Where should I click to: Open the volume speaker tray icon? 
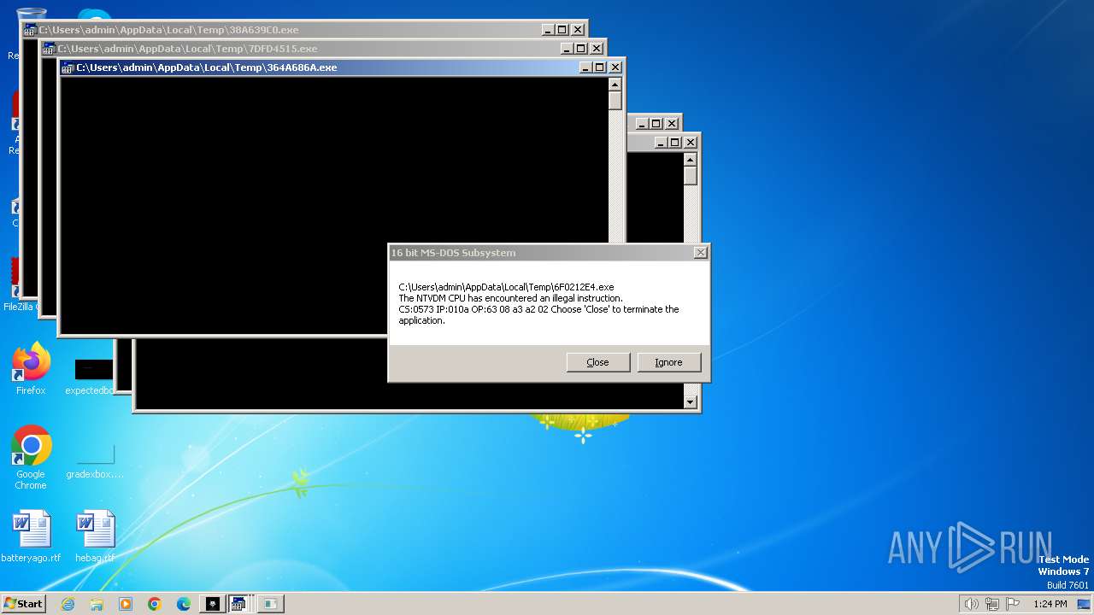[x=971, y=604]
